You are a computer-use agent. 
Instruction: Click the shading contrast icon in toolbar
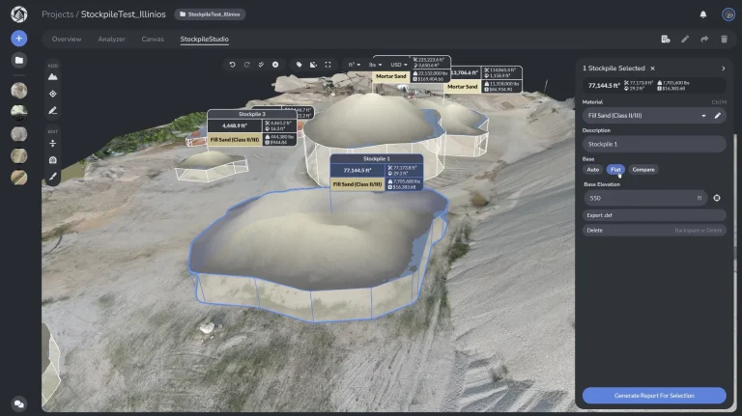[x=313, y=65]
